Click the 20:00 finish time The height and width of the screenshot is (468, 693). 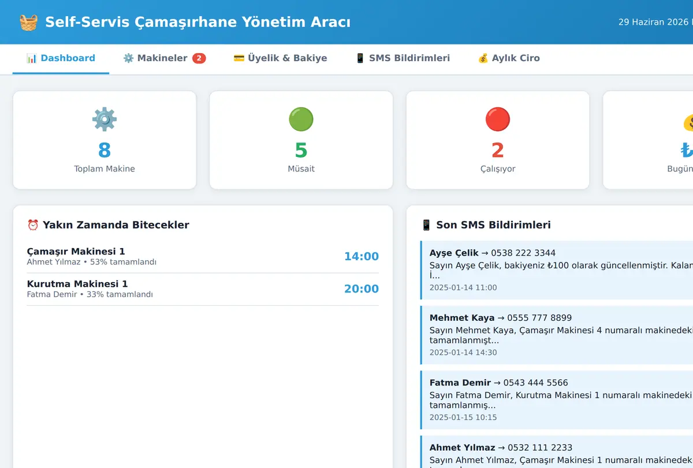(x=362, y=289)
